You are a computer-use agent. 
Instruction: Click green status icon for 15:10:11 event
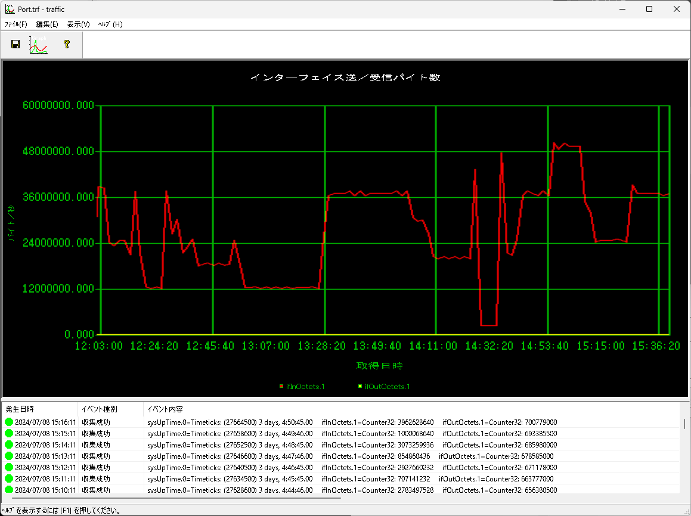click(9, 490)
